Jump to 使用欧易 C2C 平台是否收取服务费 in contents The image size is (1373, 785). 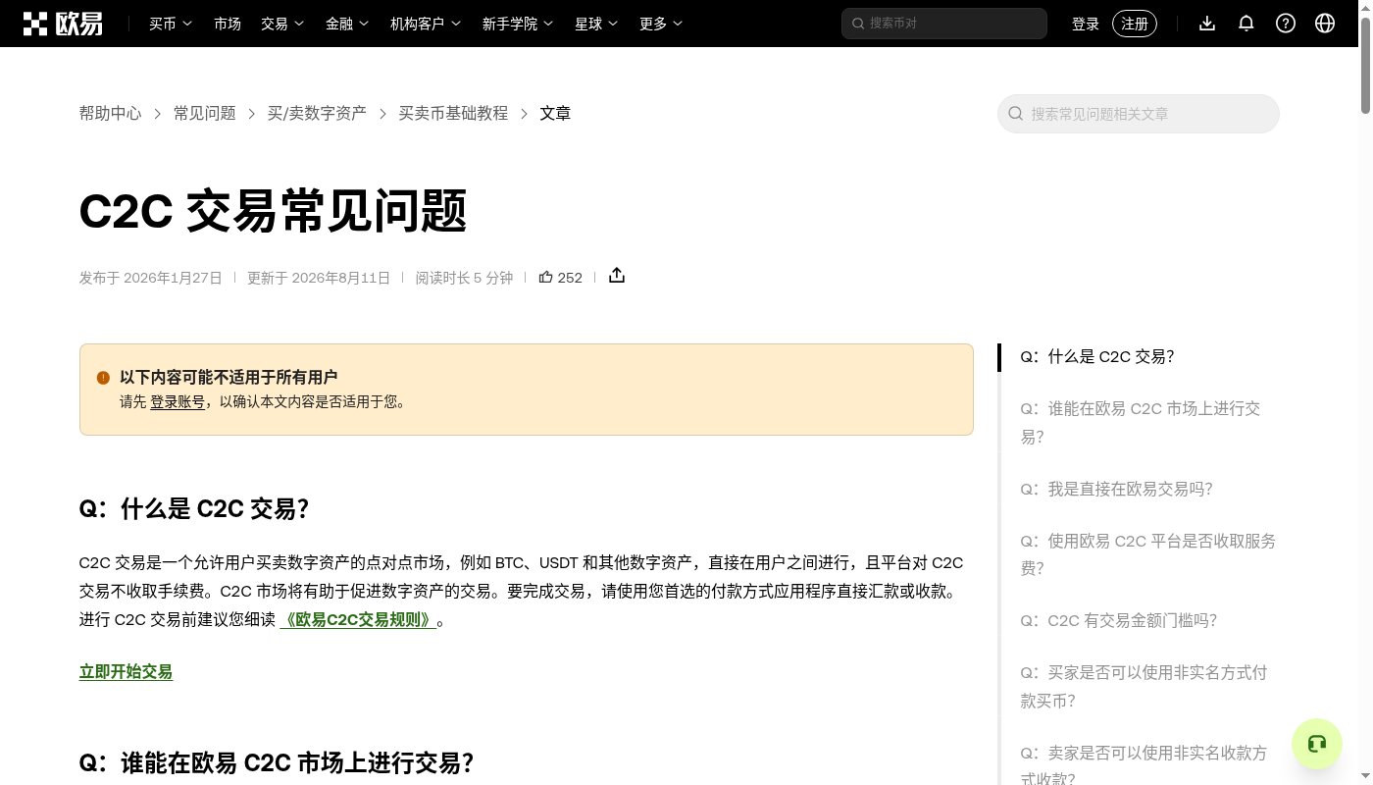(1148, 554)
